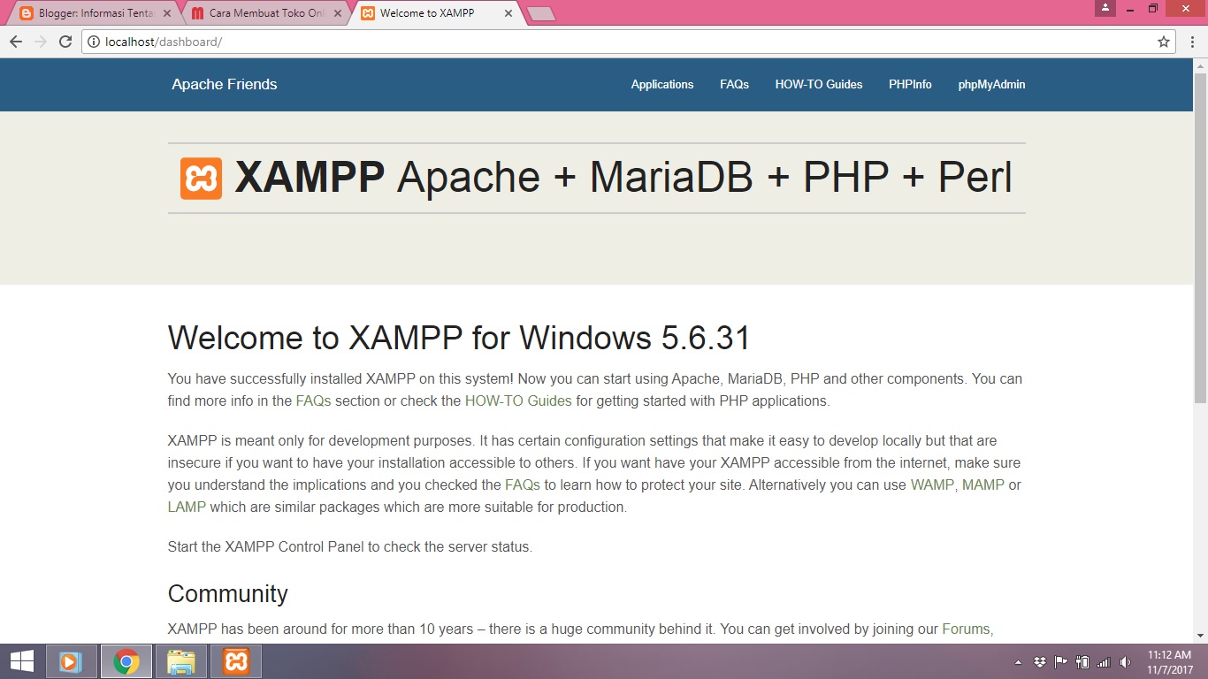The width and height of the screenshot is (1208, 679).
Task: Open Applications in the navigation bar
Action: point(662,85)
